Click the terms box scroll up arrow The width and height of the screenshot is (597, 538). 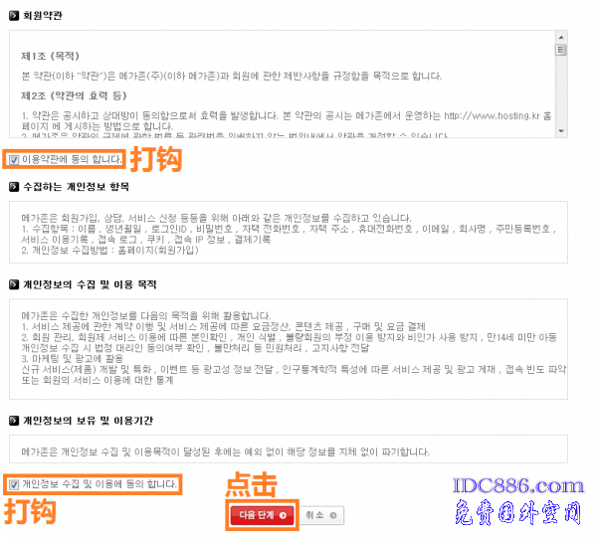click(x=561, y=37)
